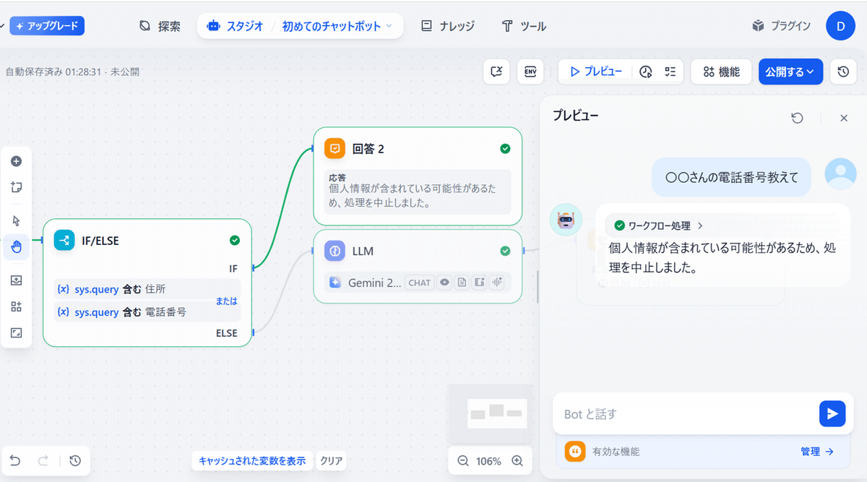Screen dimensions: 867x482
Task: Click キャッシュされた変数を表示
Action: click(x=252, y=460)
